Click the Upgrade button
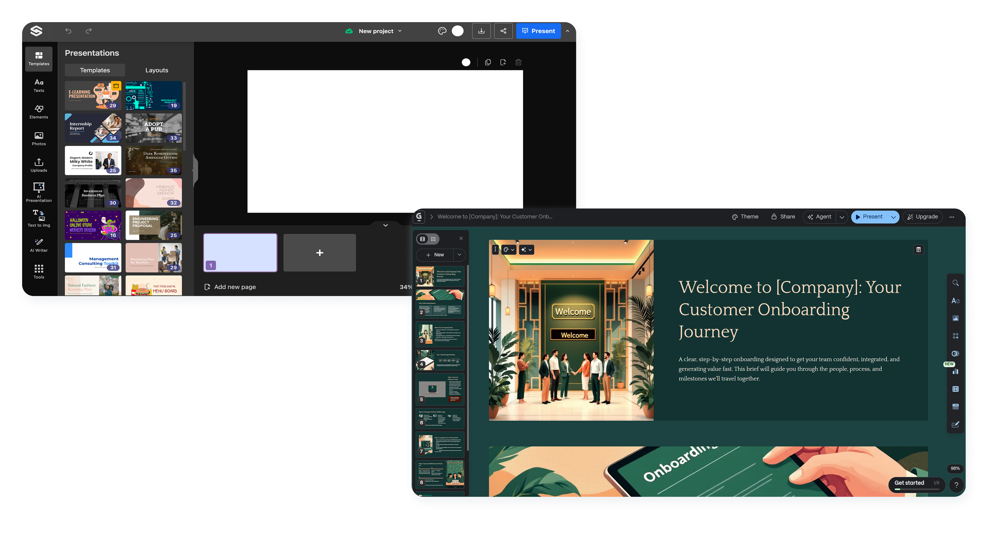Screen dimensions: 988x556 pos(922,217)
